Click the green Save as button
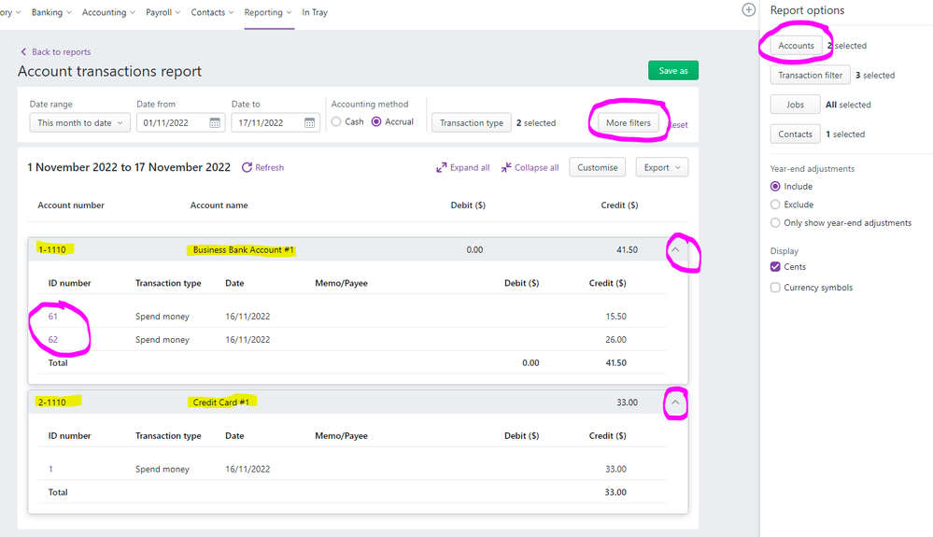933x537 pixels. [x=672, y=71]
